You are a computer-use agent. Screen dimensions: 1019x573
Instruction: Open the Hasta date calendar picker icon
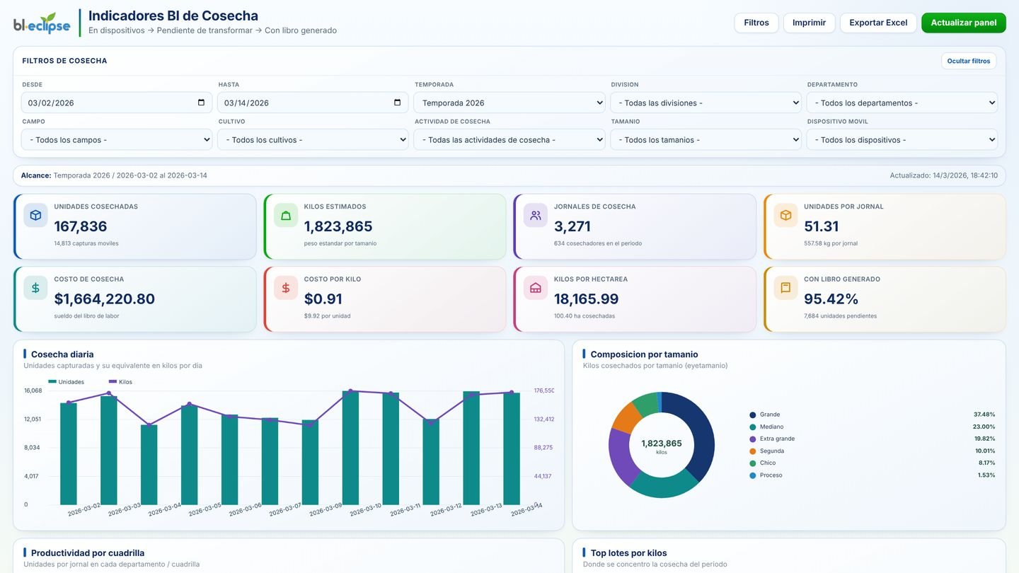(397, 103)
